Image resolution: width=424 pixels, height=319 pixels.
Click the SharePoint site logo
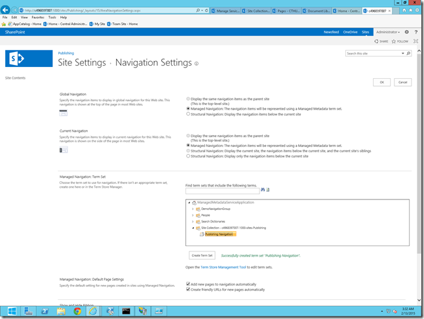point(29,58)
